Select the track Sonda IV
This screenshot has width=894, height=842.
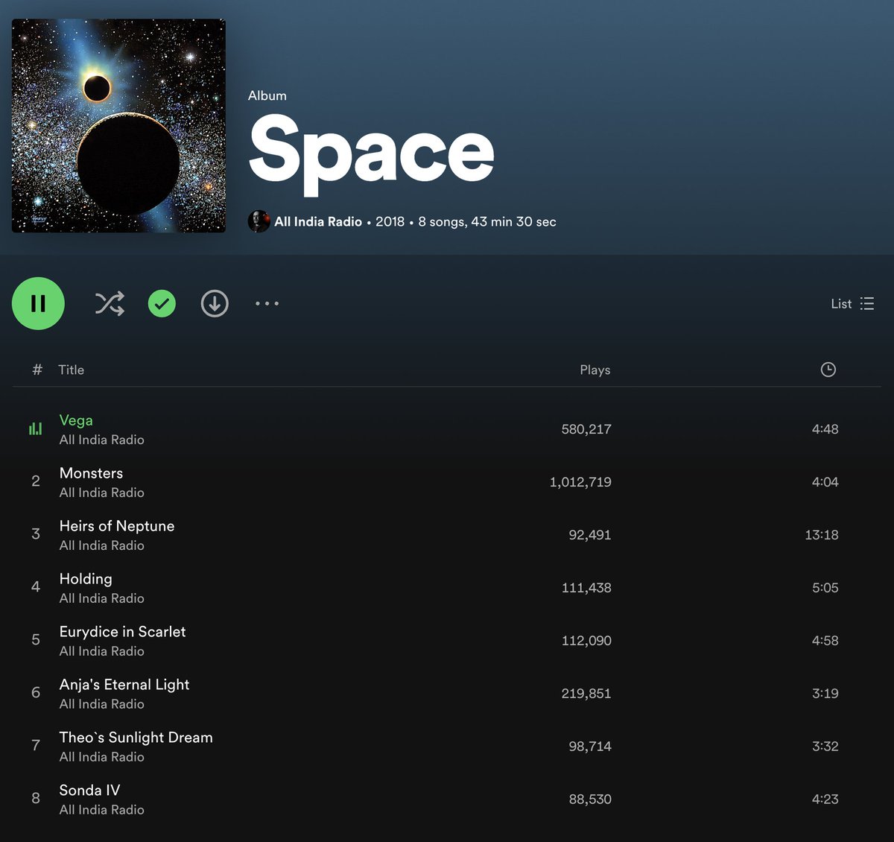tap(89, 790)
